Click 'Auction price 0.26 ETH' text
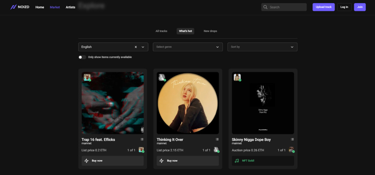The image size is (375, 175). (248, 150)
